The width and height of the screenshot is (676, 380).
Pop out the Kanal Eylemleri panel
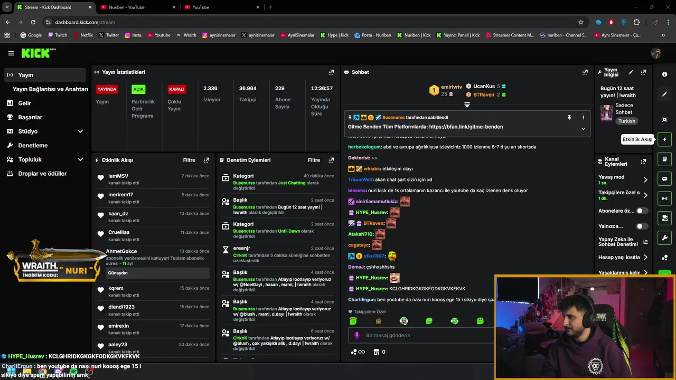coord(643,161)
